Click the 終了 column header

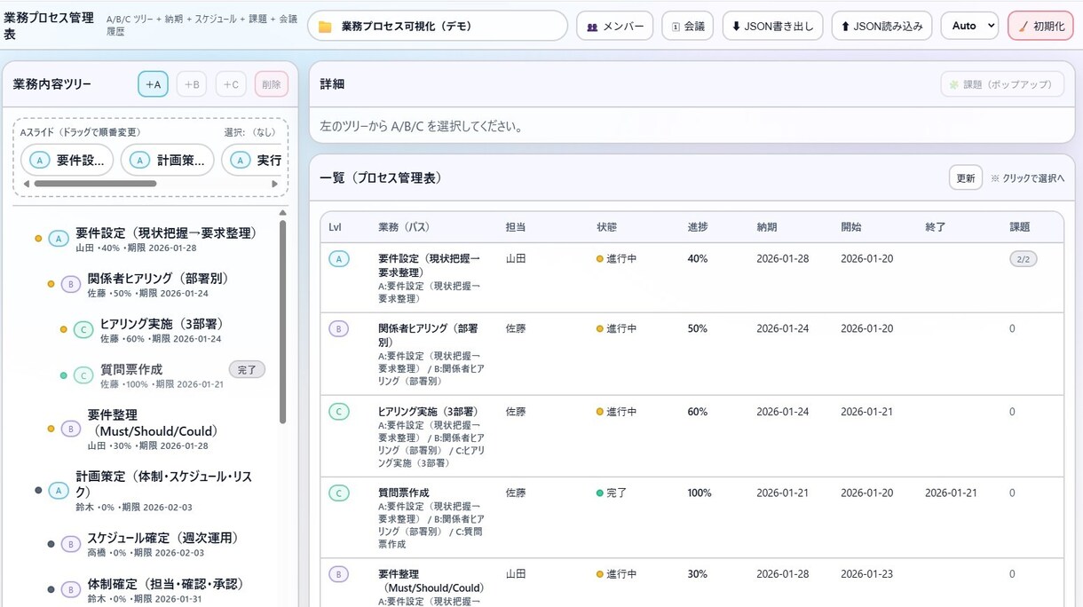pos(936,227)
